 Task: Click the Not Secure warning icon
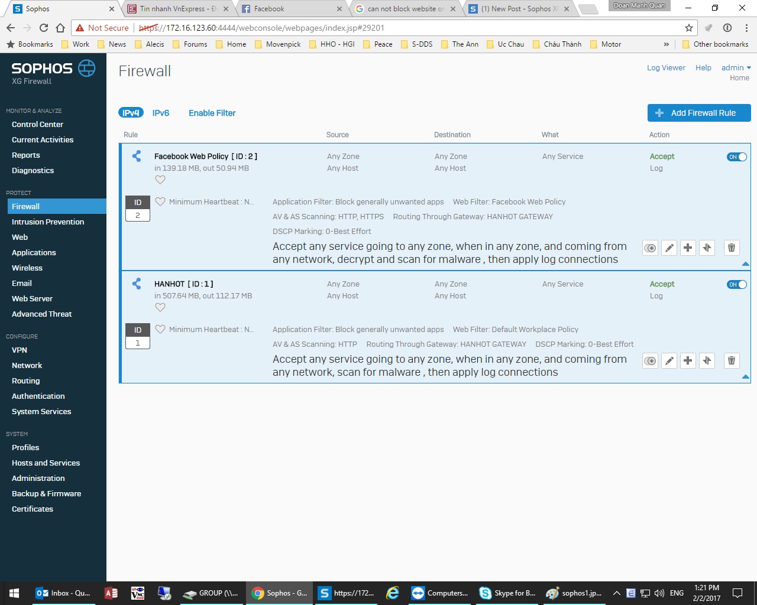80,28
